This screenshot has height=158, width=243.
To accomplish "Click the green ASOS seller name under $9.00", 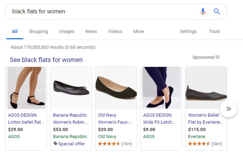I will coord(149,137).
